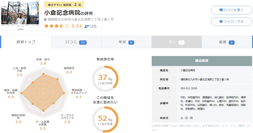Click the heart icon in フォローする
Image resolution: width=253 pixels, height=133 pixels.
(x=221, y=22)
